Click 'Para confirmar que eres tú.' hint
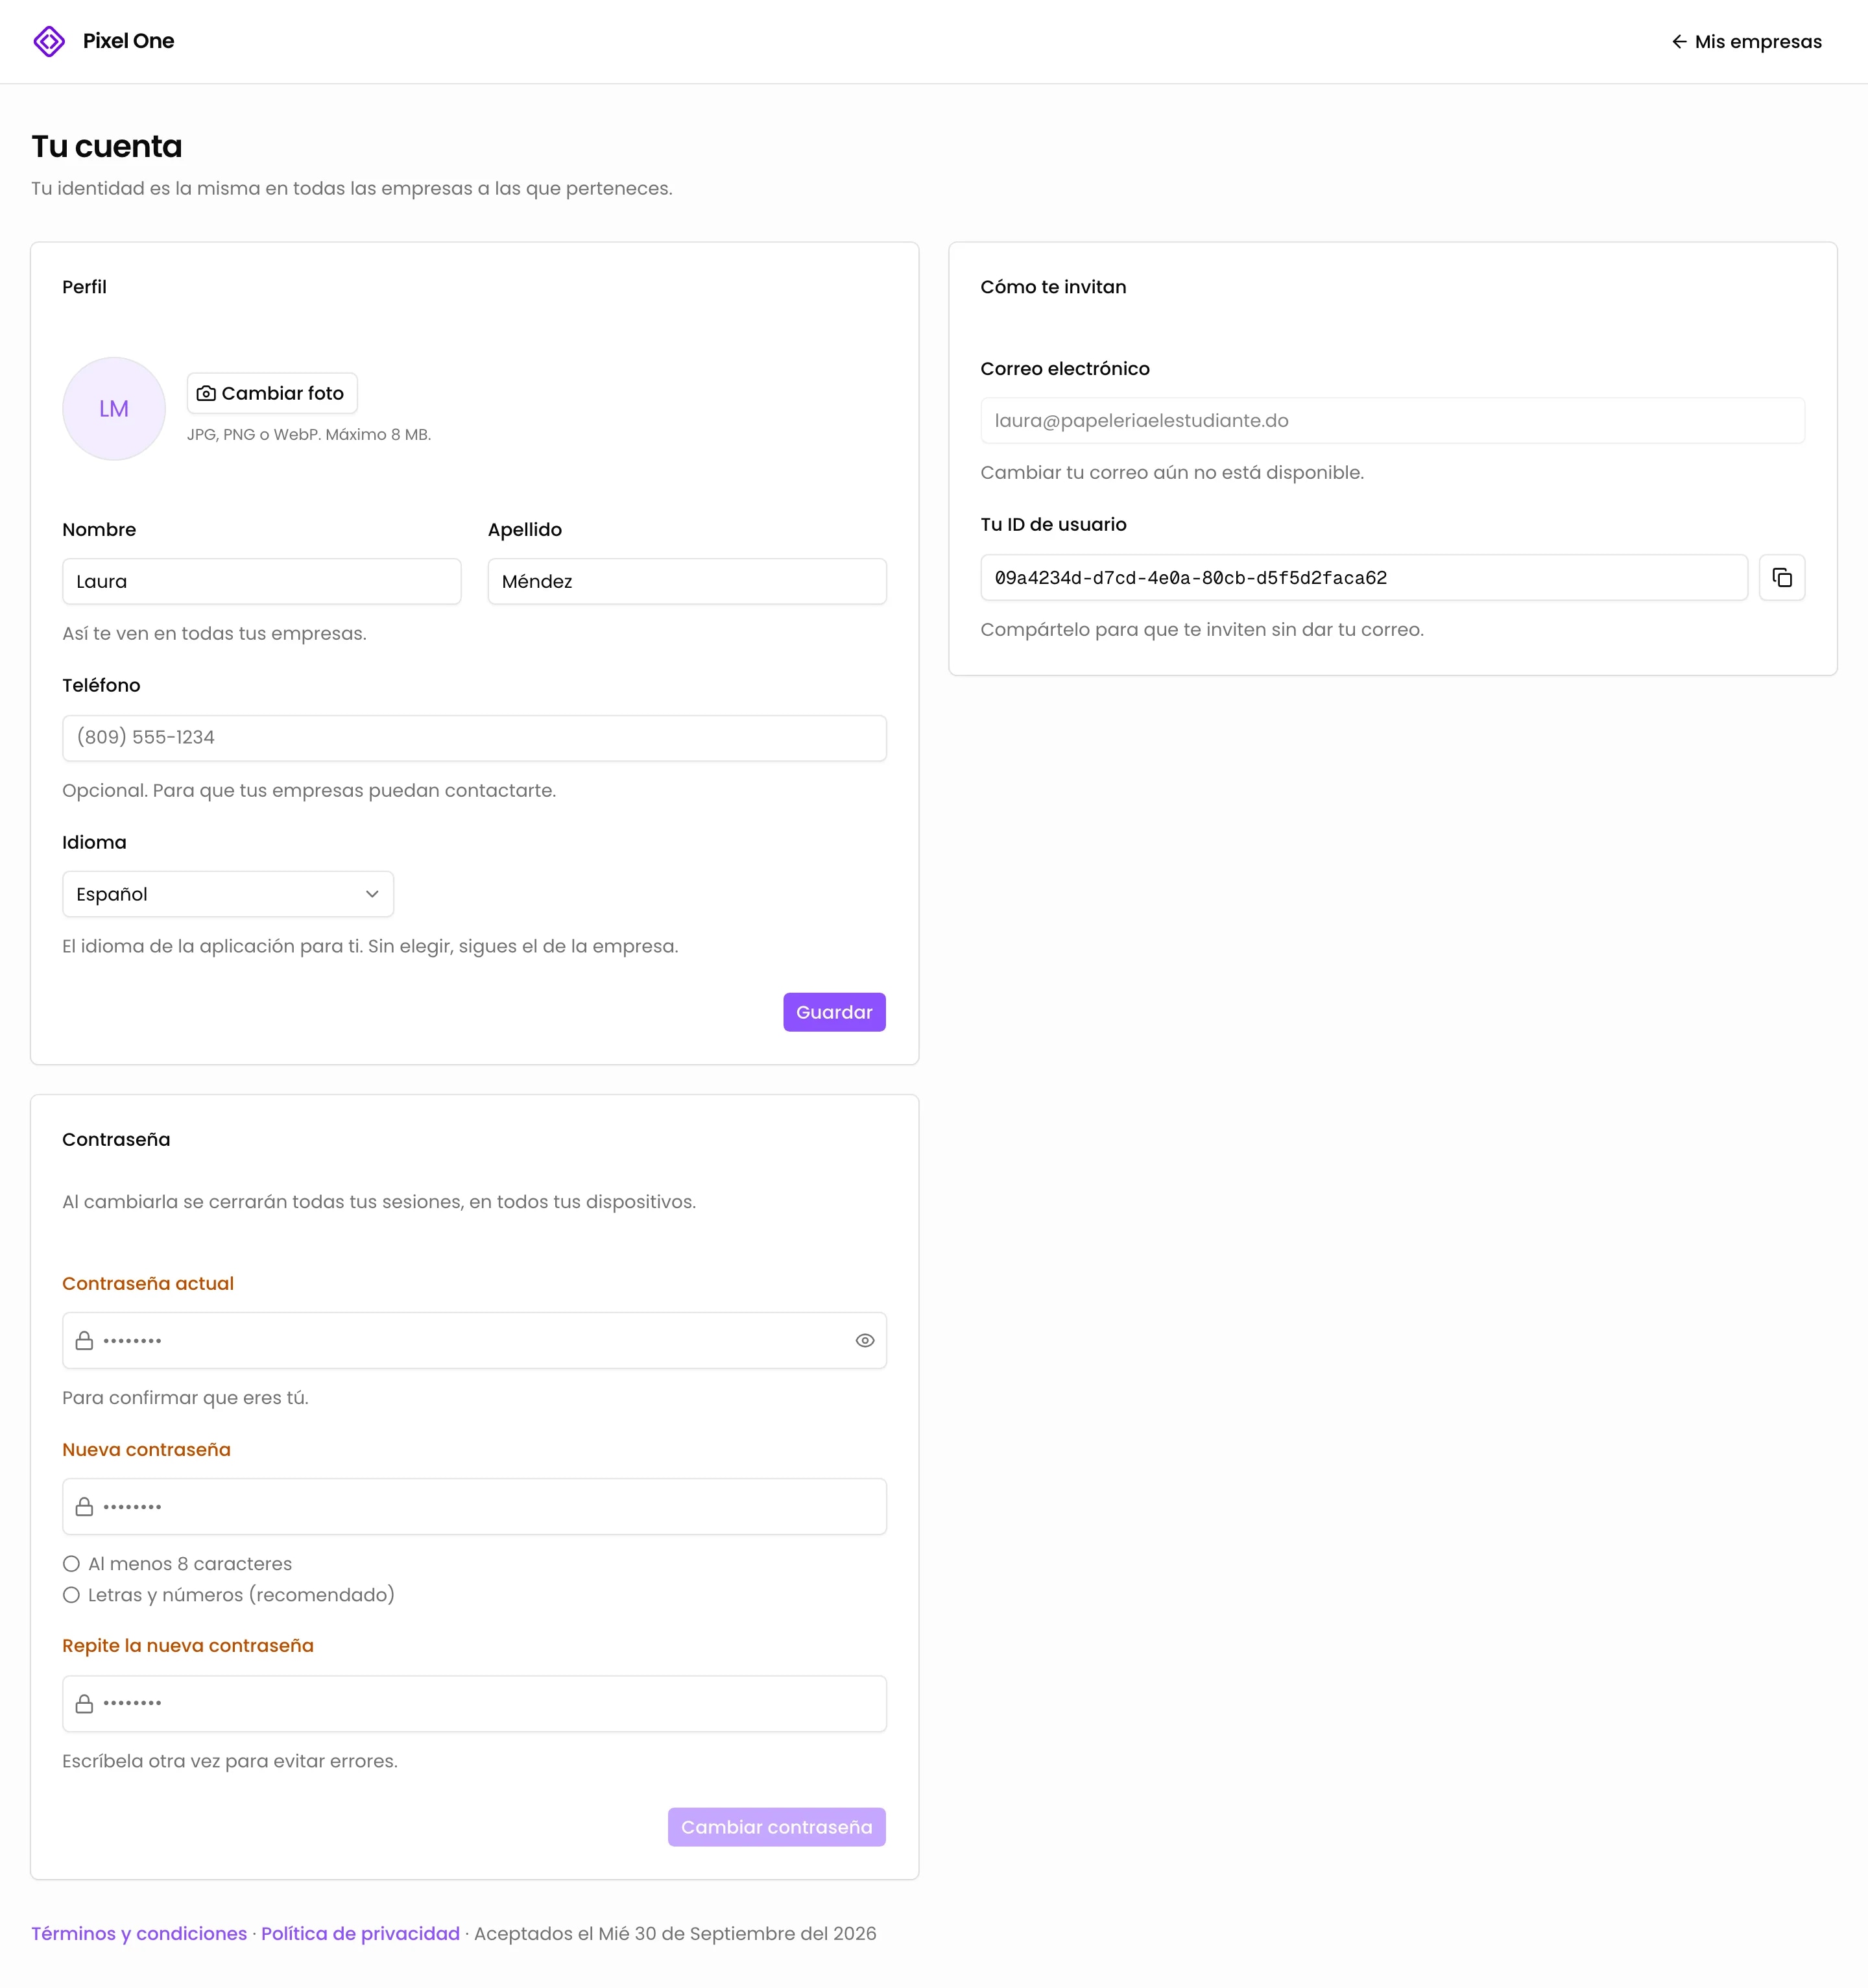The image size is (1868, 1988). pos(185,1397)
